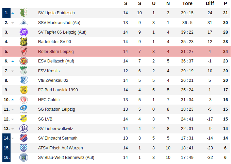
Task: Click the down trend arrow beside rank 7
Action: coord(13,71)
